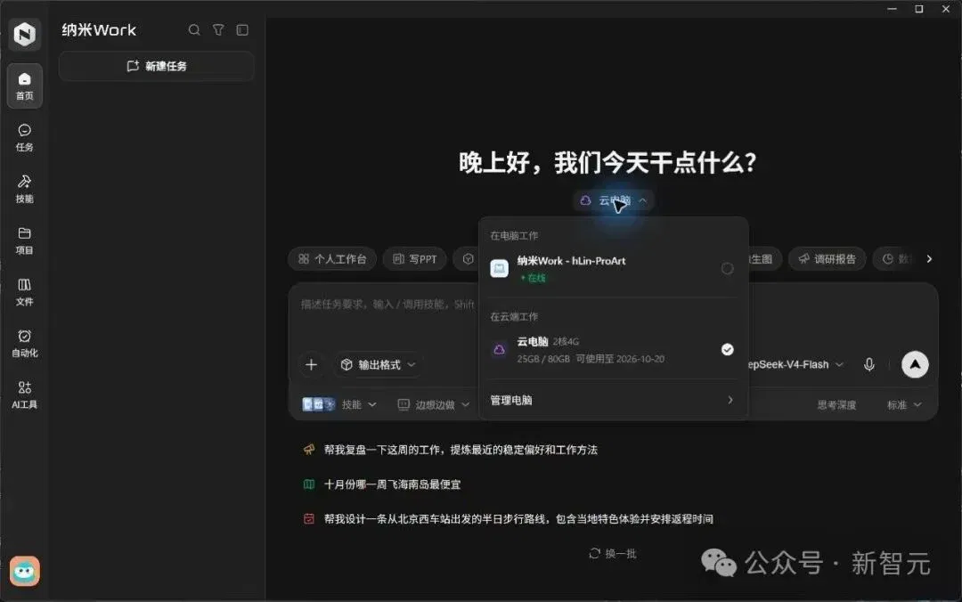This screenshot has height=602, width=962.
Task: Open the 文件 files sidebar item
Action: pos(25,292)
